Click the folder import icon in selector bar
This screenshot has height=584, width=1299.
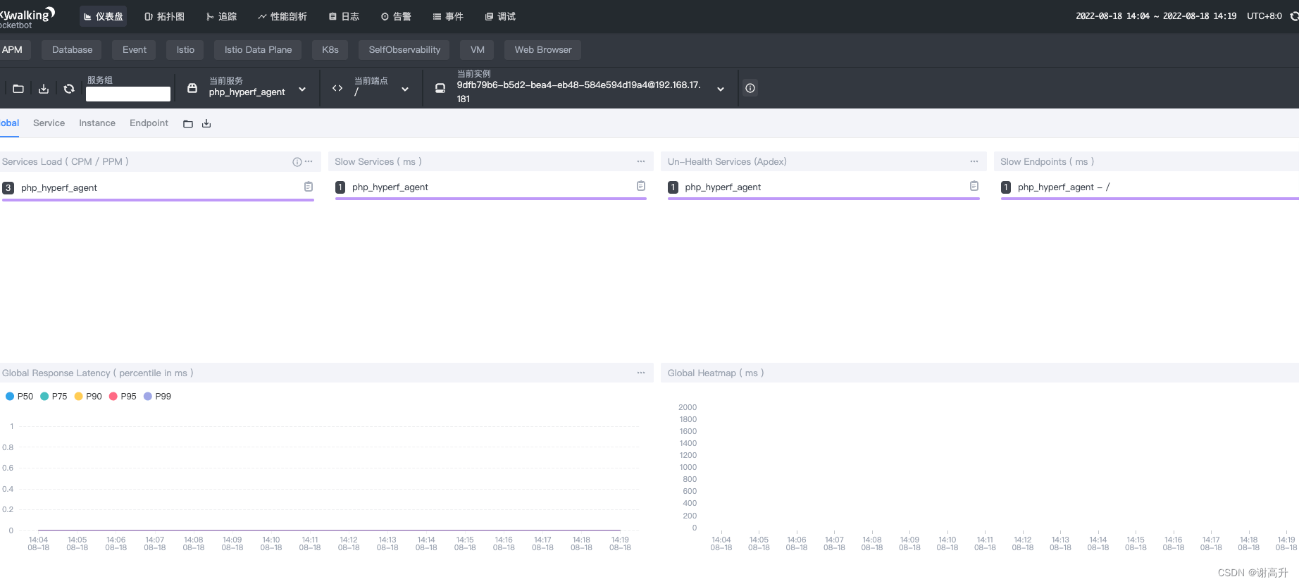(18, 88)
